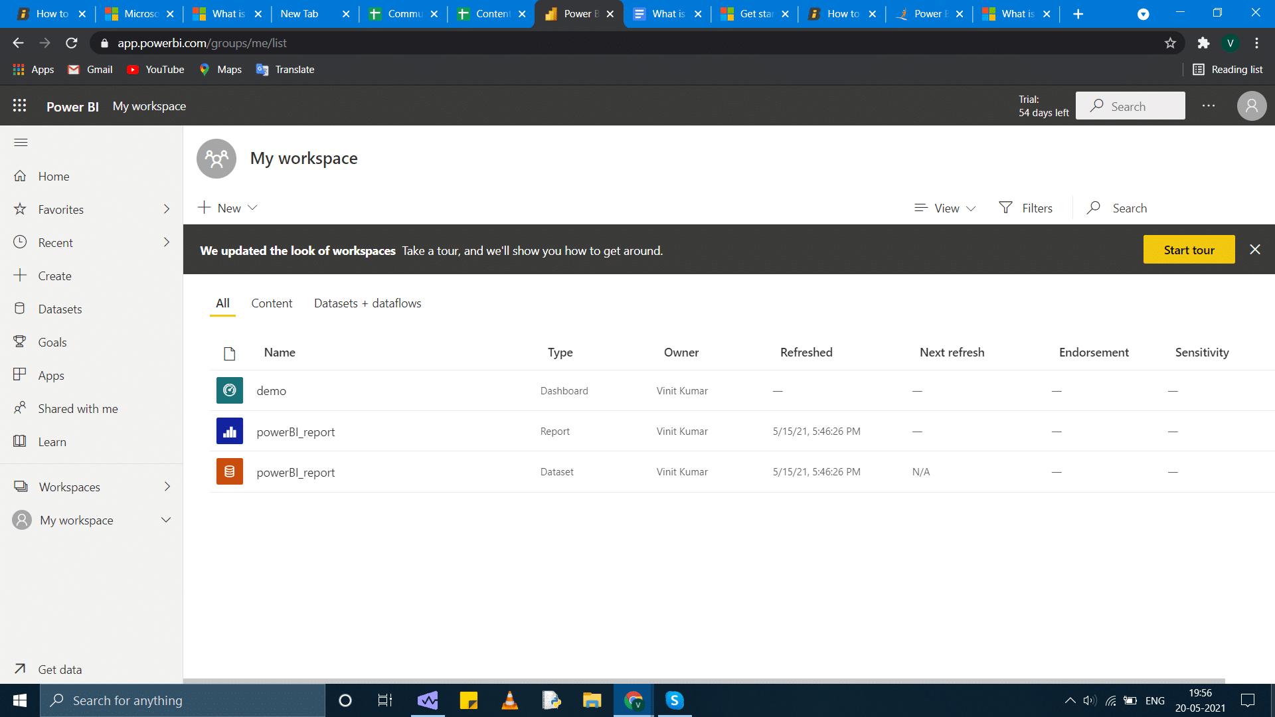Open the demo dashboard link

(271, 390)
